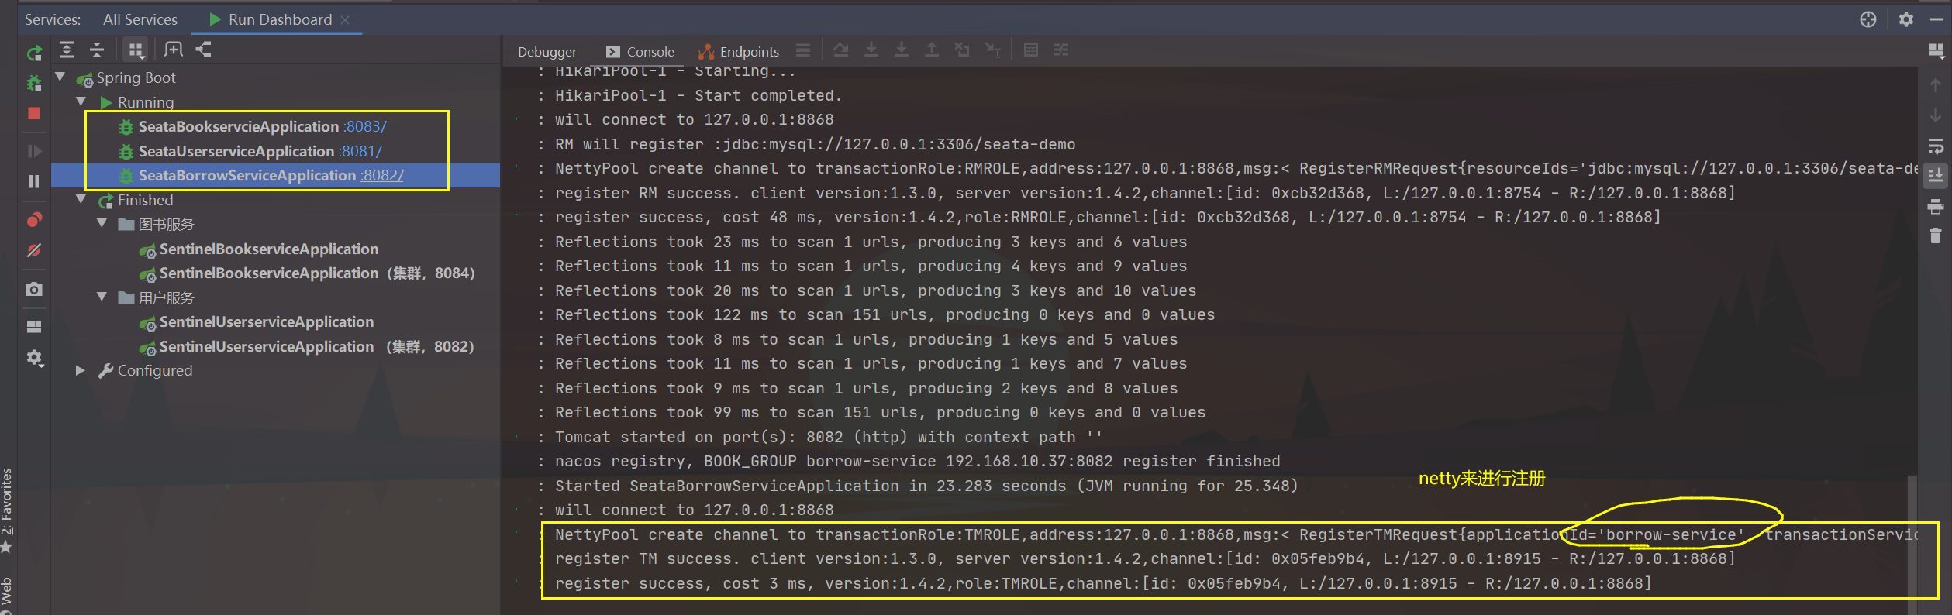Collapse the Running node

pyautogui.click(x=81, y=101)
